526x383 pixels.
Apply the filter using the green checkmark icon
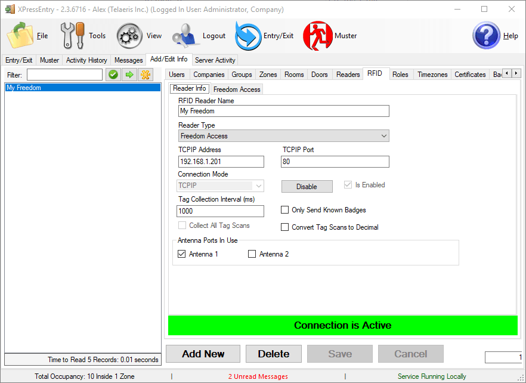(113, 75)
